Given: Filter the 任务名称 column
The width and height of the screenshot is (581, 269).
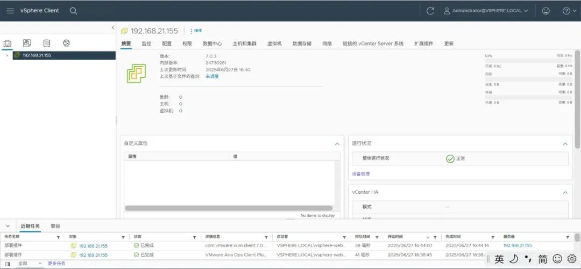Looking at the screenshot, I should 58,237.
